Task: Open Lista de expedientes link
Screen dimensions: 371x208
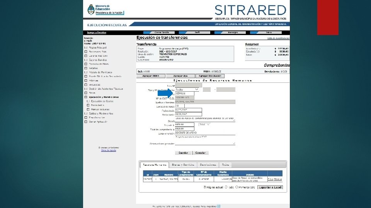Action: 278,38
